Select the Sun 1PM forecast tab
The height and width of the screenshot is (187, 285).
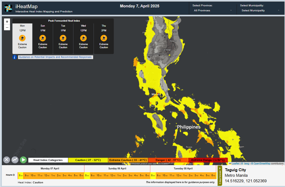click(43, 38)
